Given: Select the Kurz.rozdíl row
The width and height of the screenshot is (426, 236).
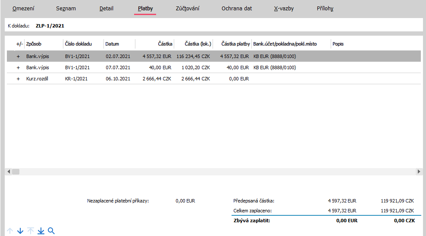Looking at the screenshot, I should pyautogui.click(x=214, y=79).
